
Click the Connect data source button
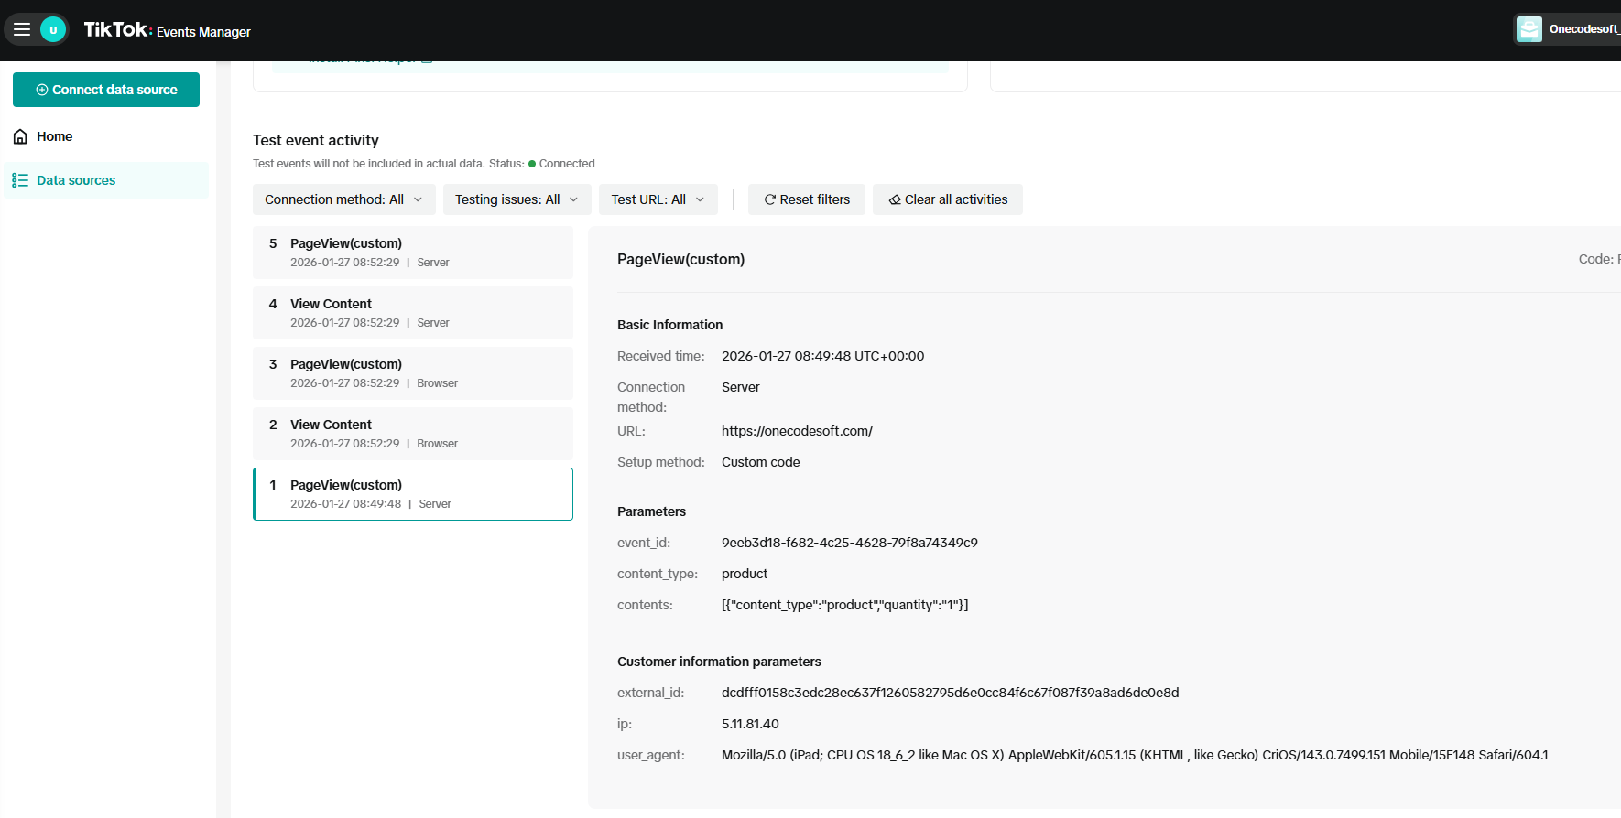106,90
